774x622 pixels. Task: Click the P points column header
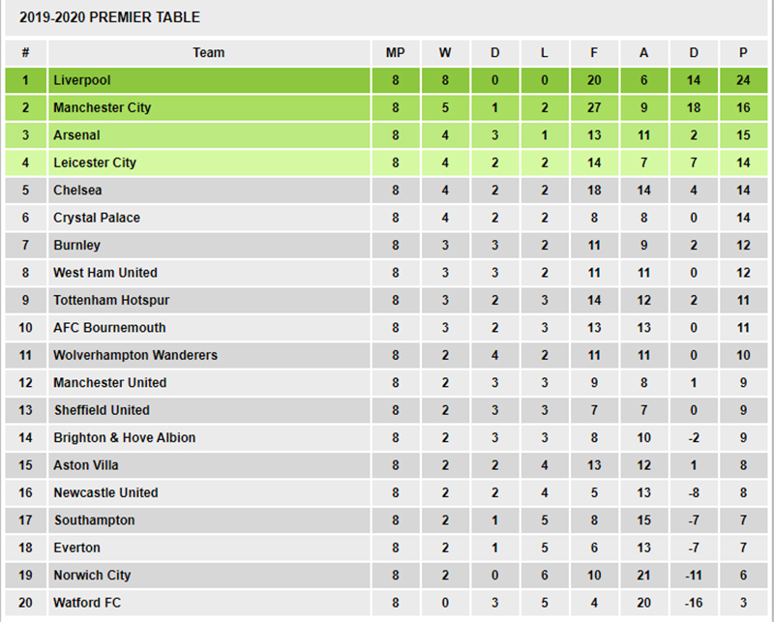743,52
